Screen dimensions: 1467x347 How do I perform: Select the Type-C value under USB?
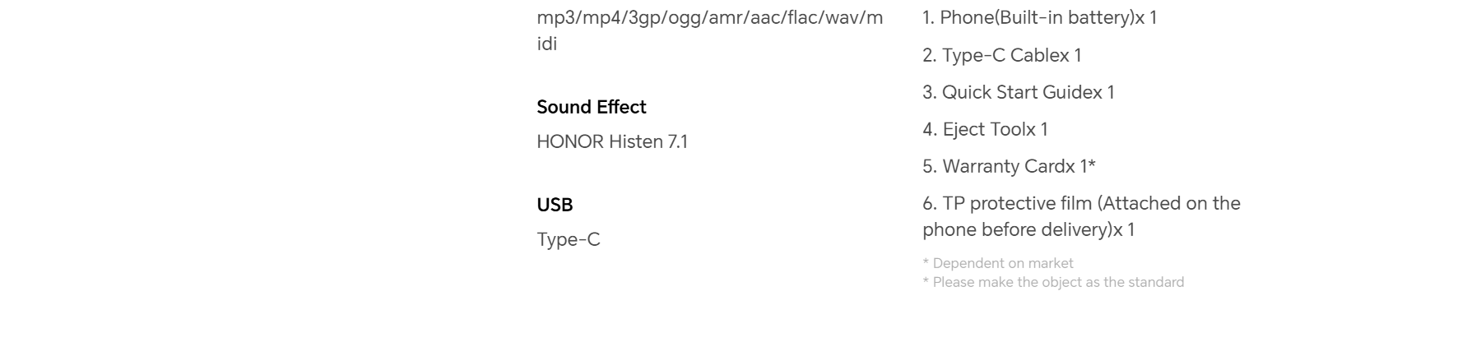click(569, 239)
